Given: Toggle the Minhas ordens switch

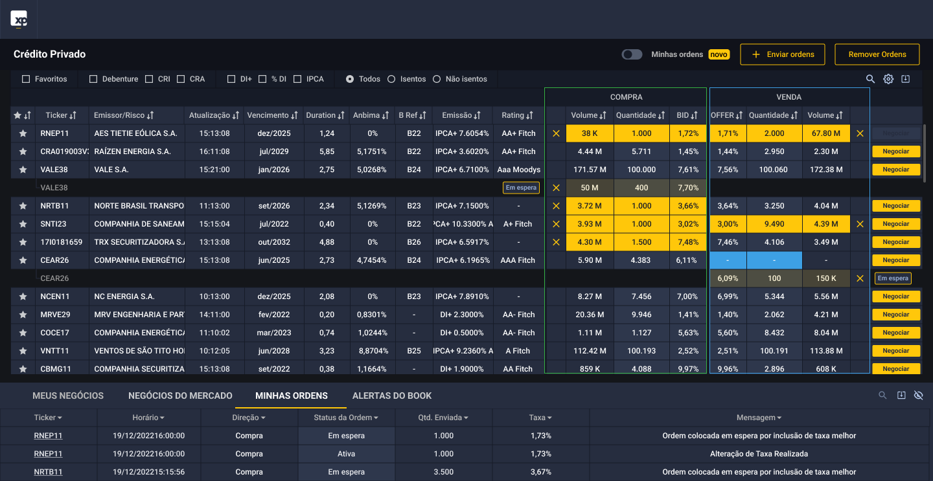Looking at the screenshot, I should tap(632, 54).
